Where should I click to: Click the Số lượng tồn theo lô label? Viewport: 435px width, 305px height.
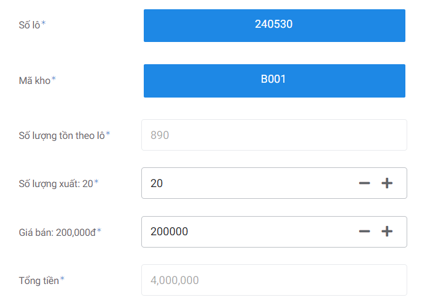[x=61, y=135]
